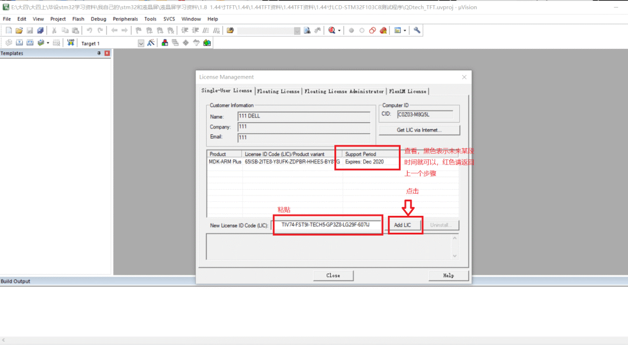The width and height of the screenshot is (628, 345).
Task: Click the Navigate Forwards arrow
Action: 124,30
